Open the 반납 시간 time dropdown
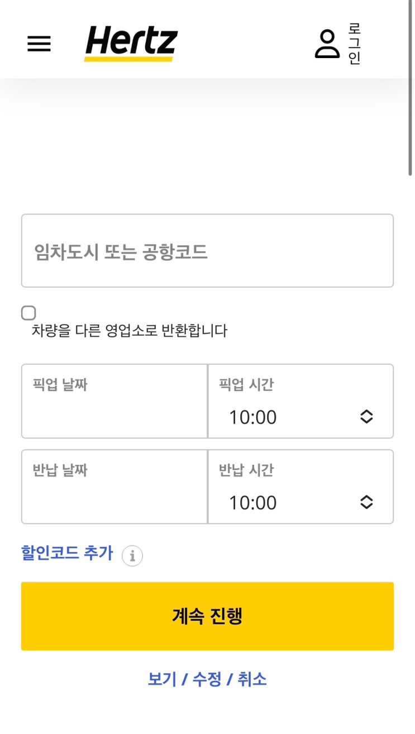This screenshot has width=415, height=734. pos(290,502)
